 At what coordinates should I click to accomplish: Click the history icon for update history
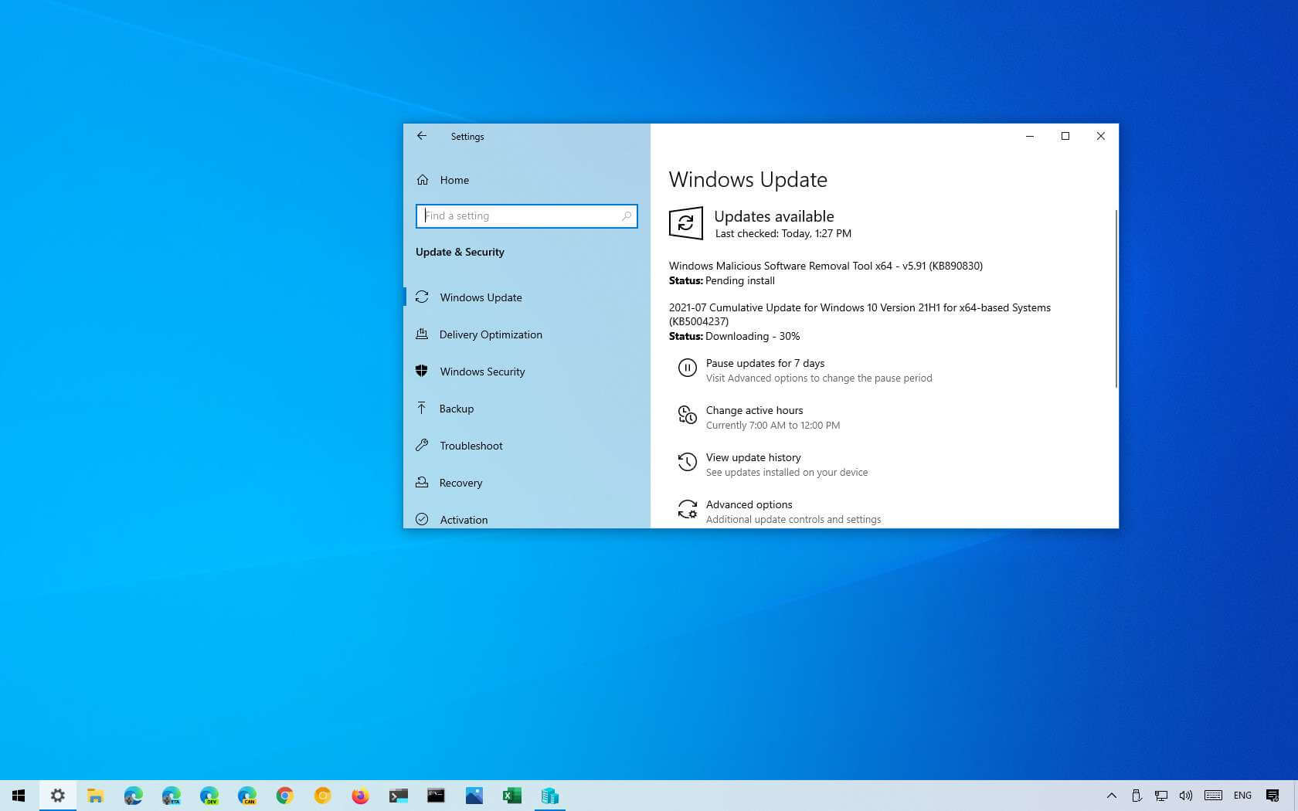(x=687, y=462)
